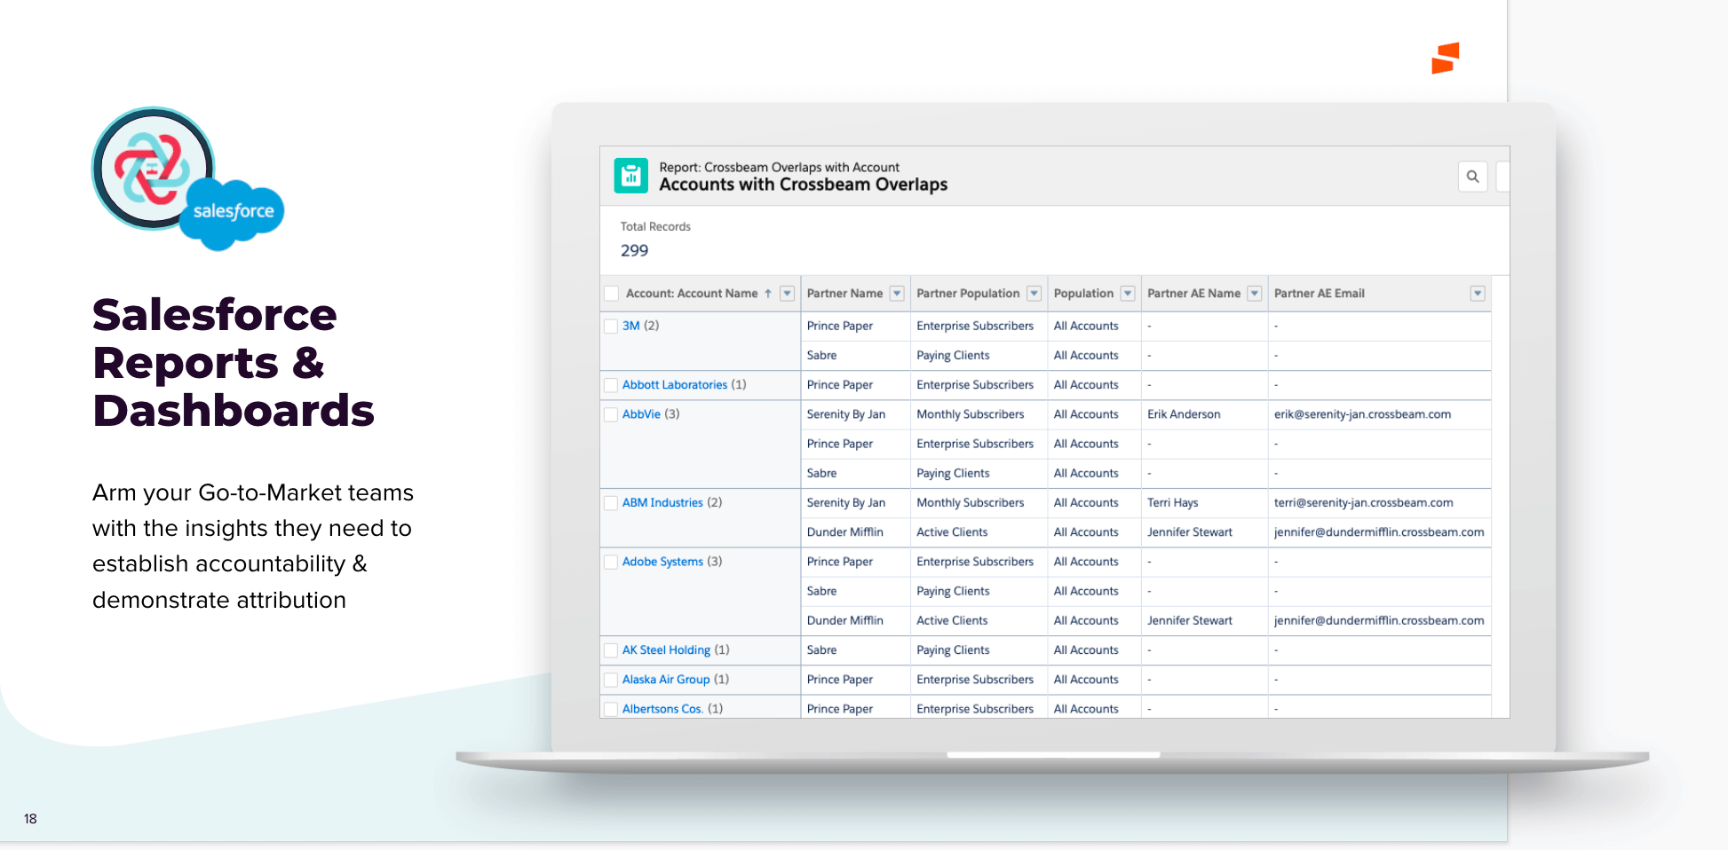Image resolution: width=1728 pixels, height=850 pixels.
Task: Open the Albertsons Cos. account link
Action: point(662,709)
